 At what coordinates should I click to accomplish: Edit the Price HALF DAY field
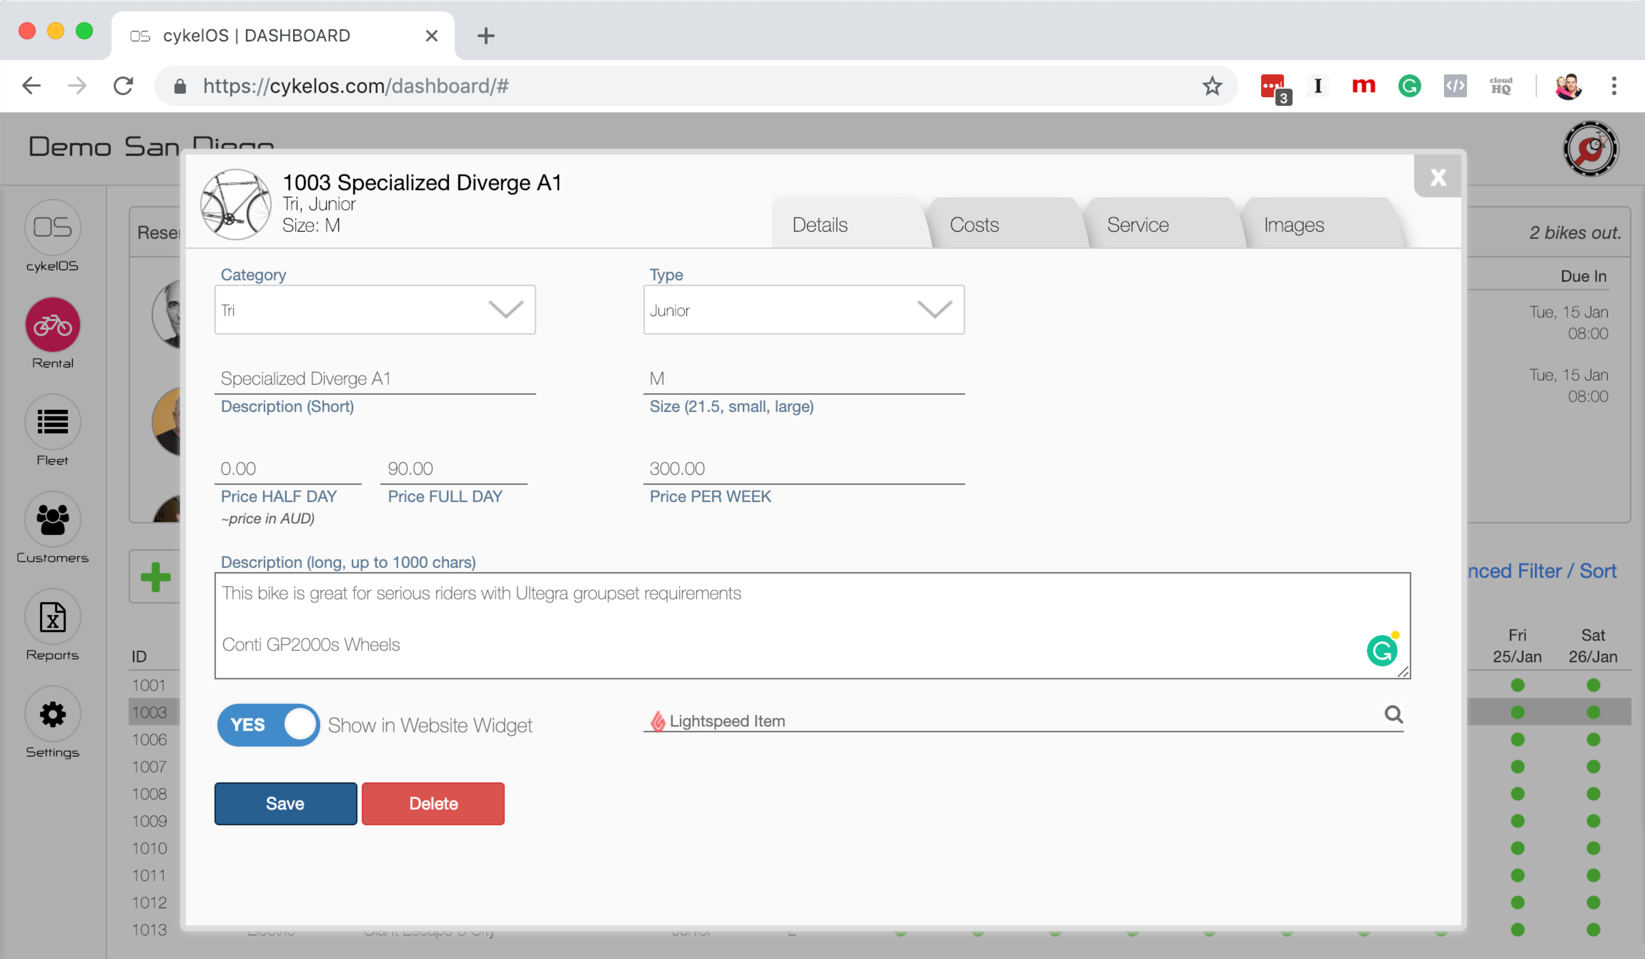[288, 469]
